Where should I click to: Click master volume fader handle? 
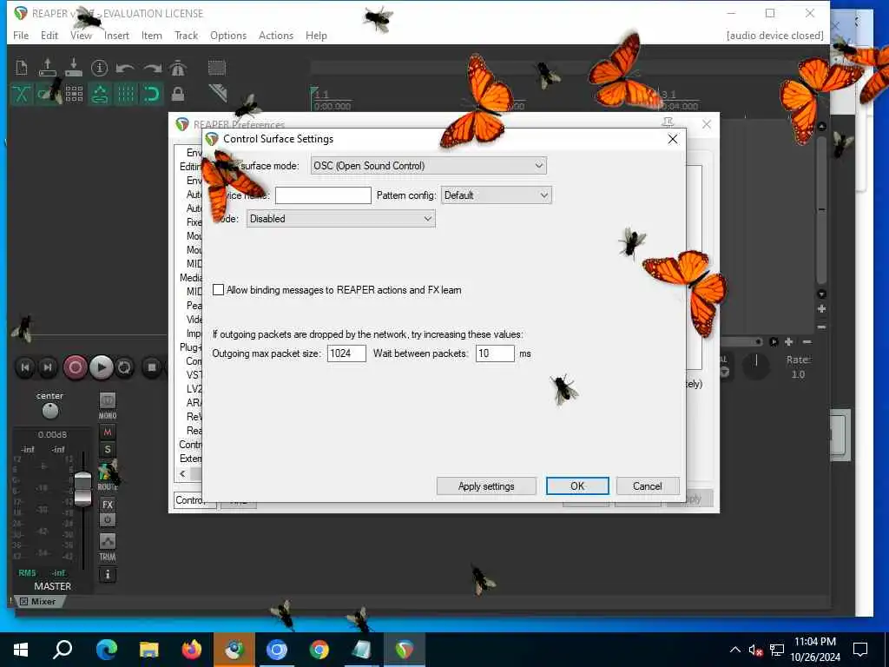(82, 488)
